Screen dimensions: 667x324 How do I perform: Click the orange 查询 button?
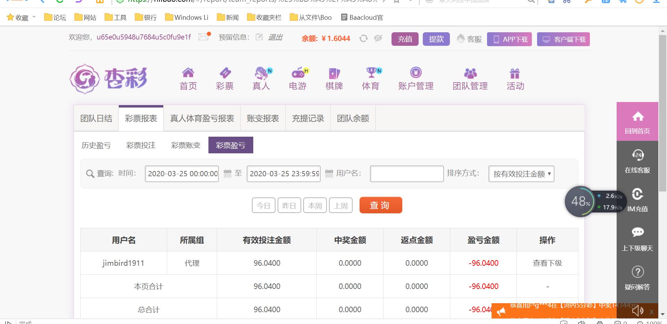[x=381, y=205]
